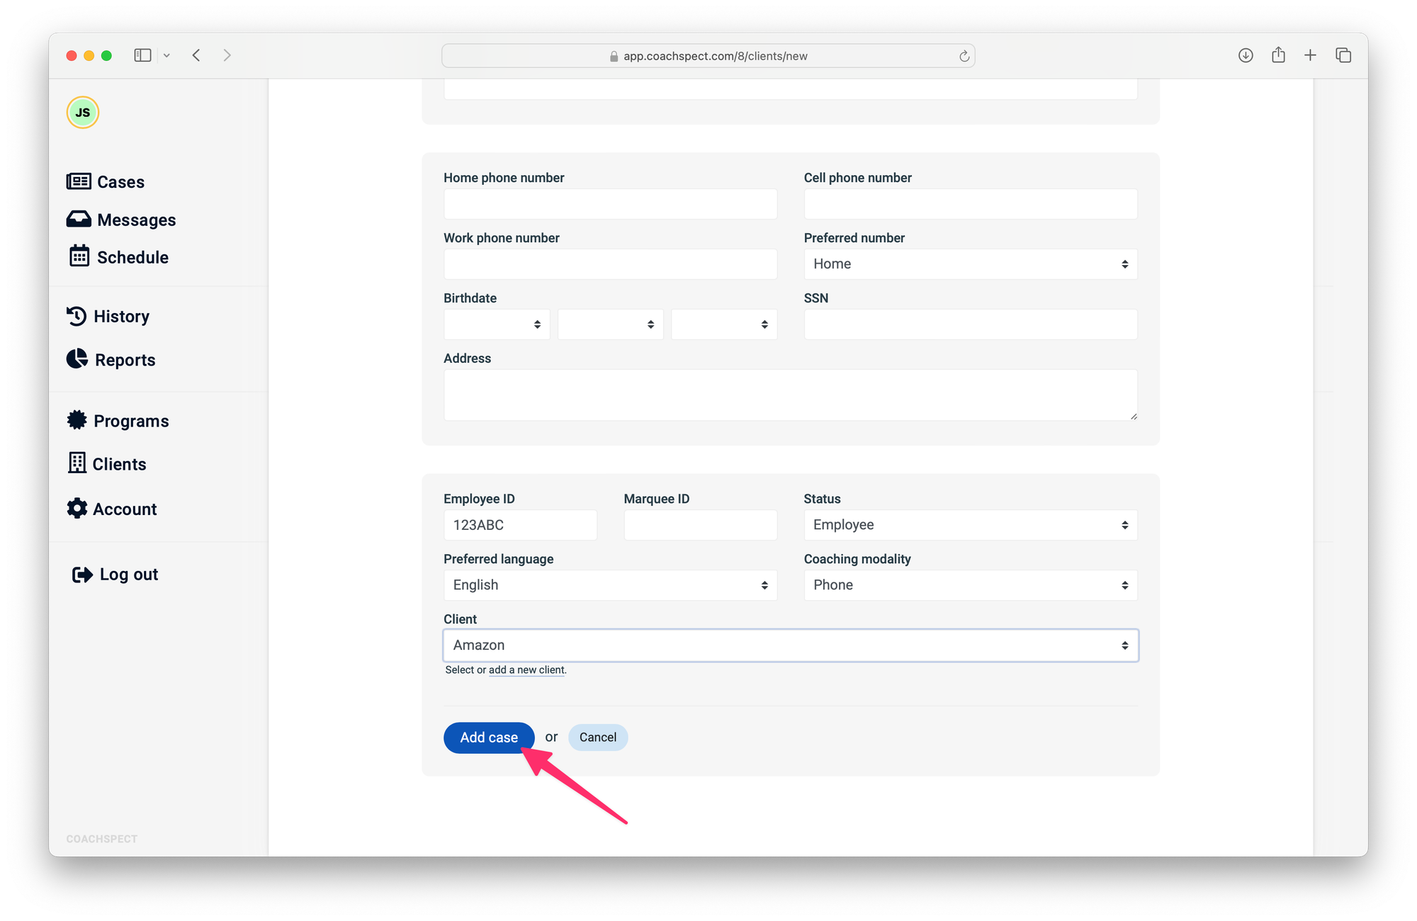The image size is (1417, 921).
Task: Click the Cases newspaper icon
Action: pos(79,181)
